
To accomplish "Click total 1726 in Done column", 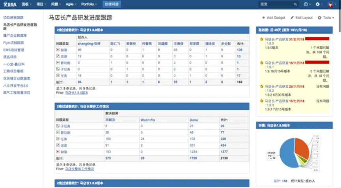I will pos(193,158).
